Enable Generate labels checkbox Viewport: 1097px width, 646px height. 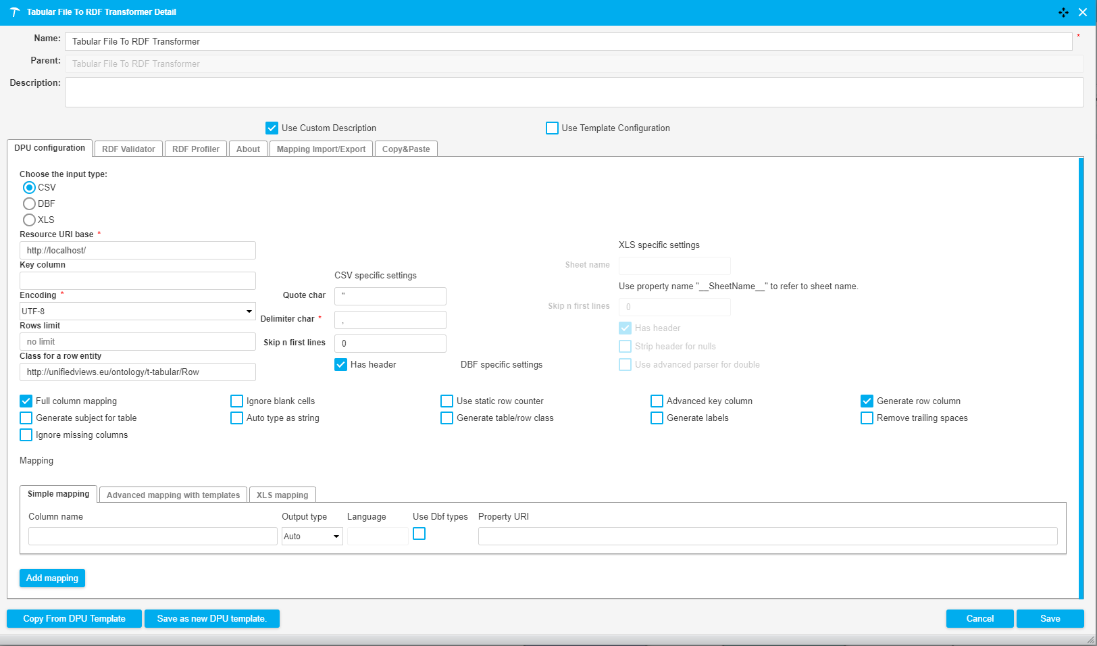(657, 418)
